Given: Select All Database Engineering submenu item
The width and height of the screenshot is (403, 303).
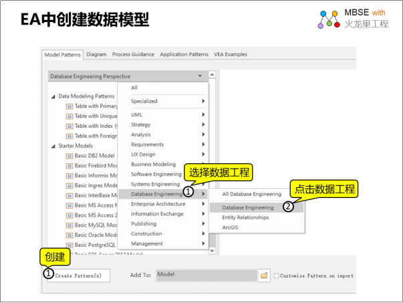Looking at the screenshot, I should (x=252, y=194).
